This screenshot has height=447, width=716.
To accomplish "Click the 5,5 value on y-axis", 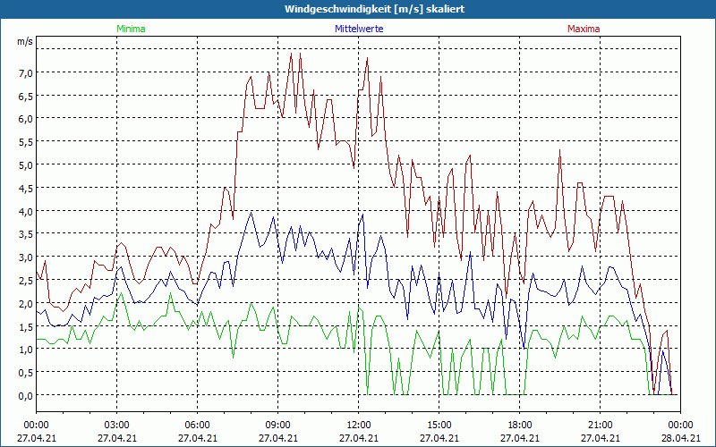I will [x=26, y=141].
